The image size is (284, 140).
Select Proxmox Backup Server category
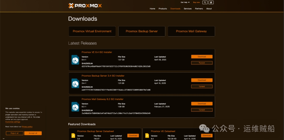[142, 31]
